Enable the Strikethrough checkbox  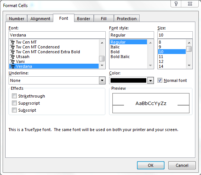click(x=14, y=96)
